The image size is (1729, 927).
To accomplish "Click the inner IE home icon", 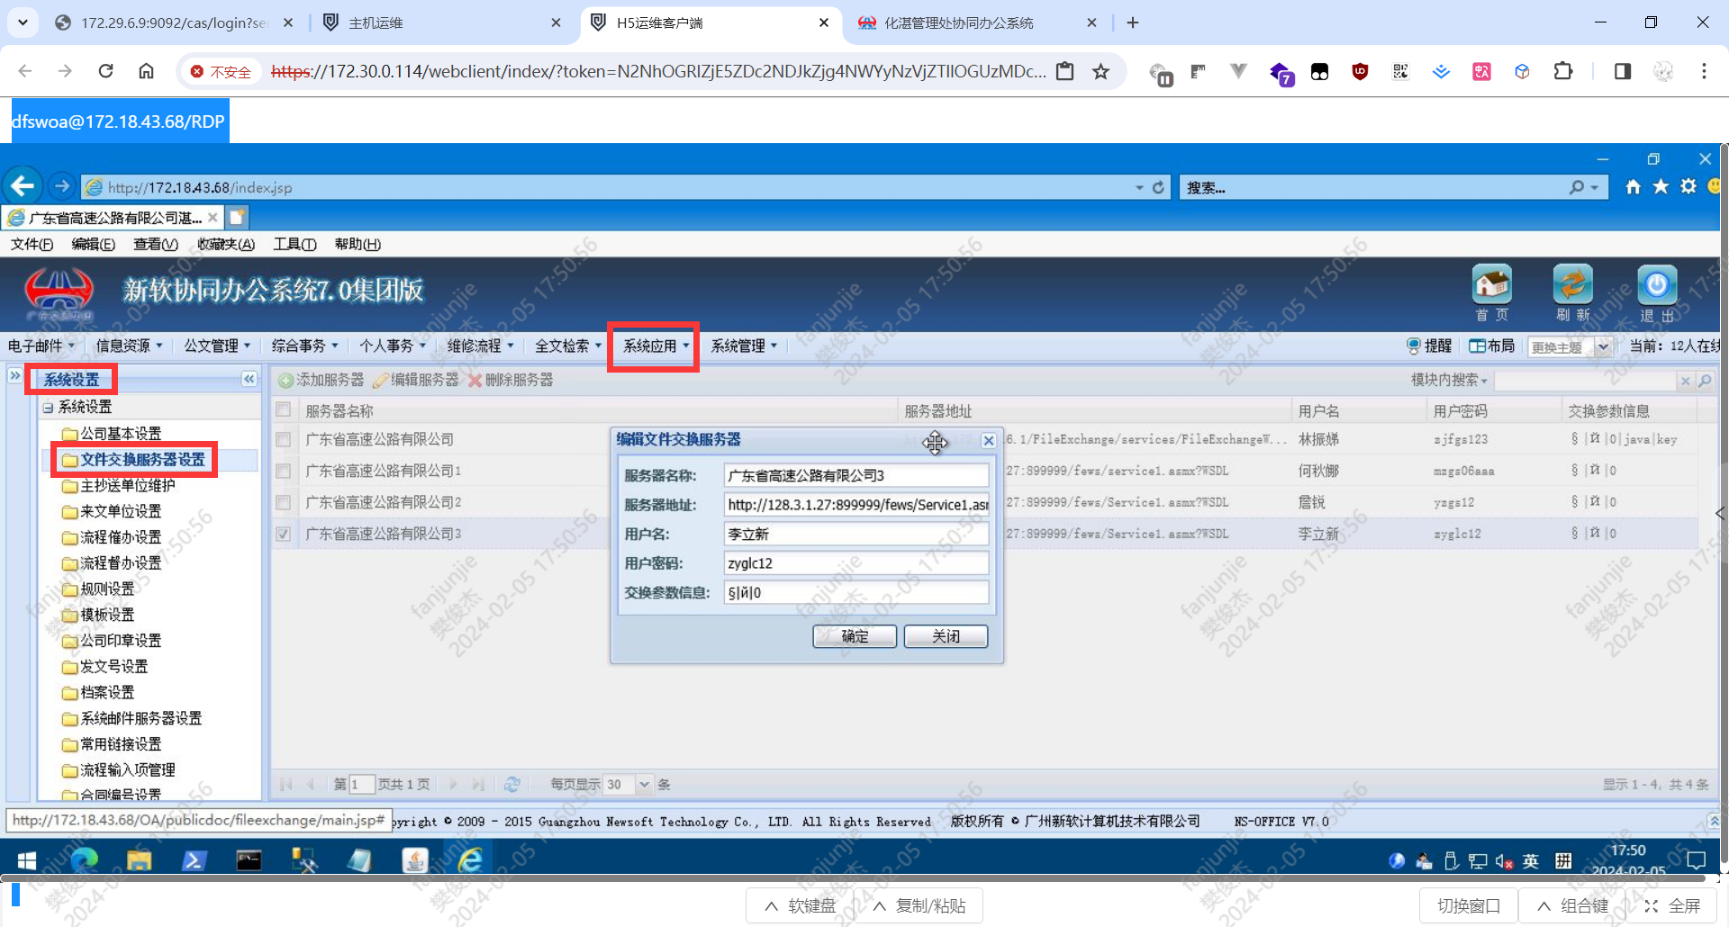I will pos(1633,186).
